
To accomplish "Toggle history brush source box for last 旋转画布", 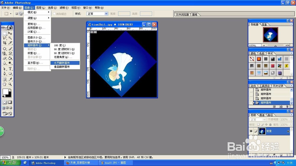I will [251, 102].
